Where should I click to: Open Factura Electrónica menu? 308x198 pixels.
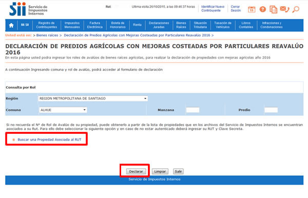coord(95,25)
